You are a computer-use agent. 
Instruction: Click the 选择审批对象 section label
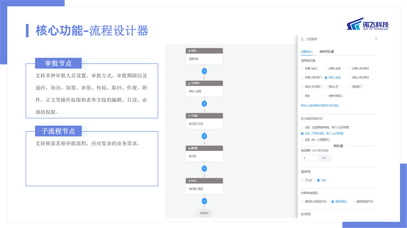tap(308, 60)
